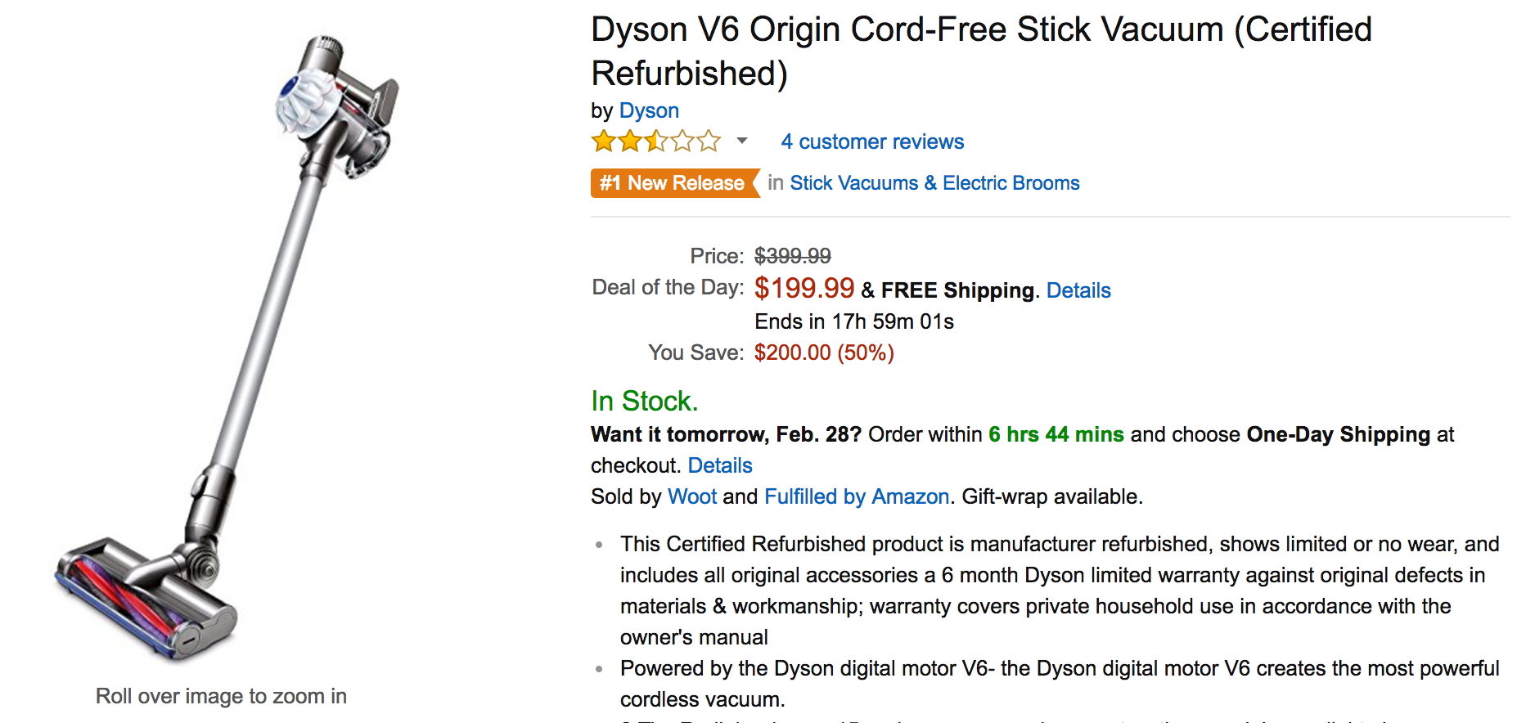This screenshot has width=1535, height=723.
Task: Click the 4 customer reviews link
Action: (871, 141)
